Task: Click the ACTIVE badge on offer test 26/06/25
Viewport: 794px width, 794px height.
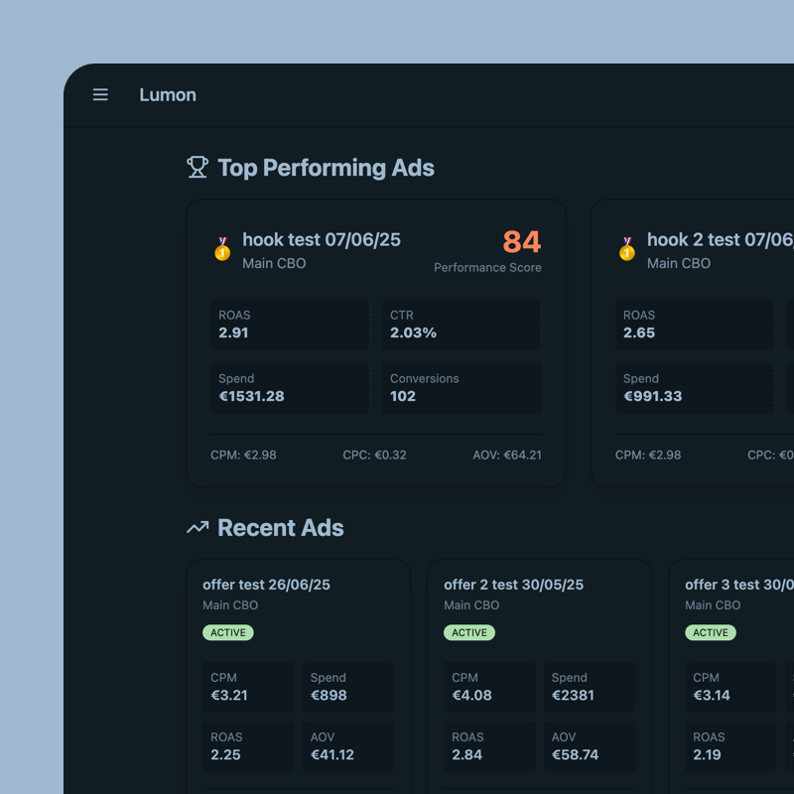Action: point(228,632)
